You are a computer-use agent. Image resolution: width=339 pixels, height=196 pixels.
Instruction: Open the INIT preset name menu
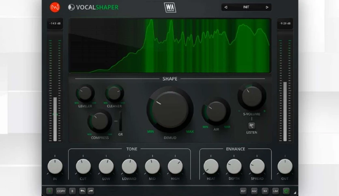pyautogui.click(x=246, y=7)
